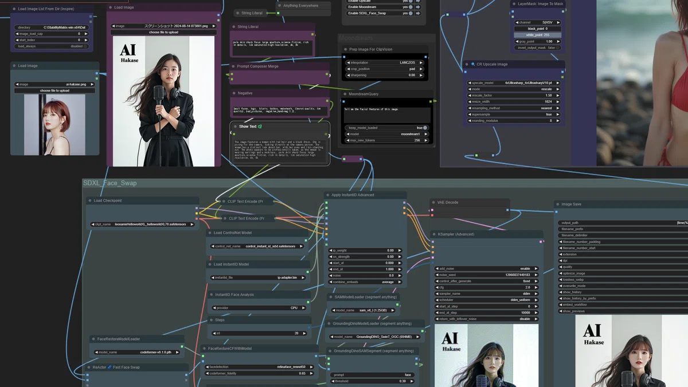The image size is (688, 387).
Task: Click right arrow of max_new_tokens field
Action: (425, 140)
